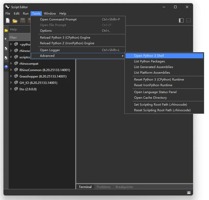Choose Open Python 3 Shell from submenu
This screenshot has width=209, height=200.
pyautogui.click(x=149, y=56)
